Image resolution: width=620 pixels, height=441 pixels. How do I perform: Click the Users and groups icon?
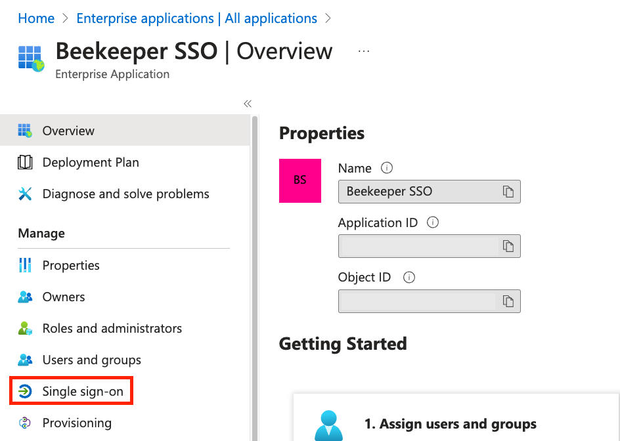pyautogui.click(x=25, y=360)
